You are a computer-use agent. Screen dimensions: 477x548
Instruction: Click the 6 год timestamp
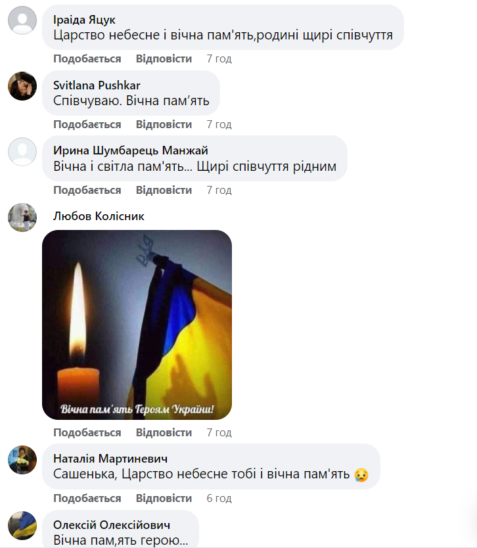pos(219,498)
